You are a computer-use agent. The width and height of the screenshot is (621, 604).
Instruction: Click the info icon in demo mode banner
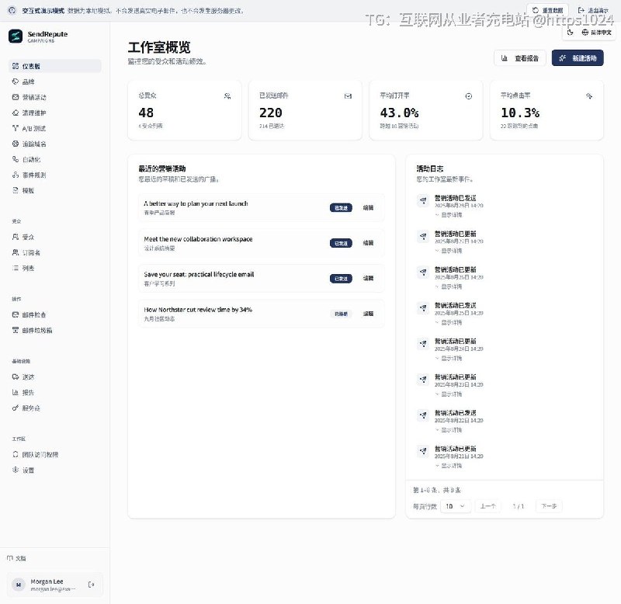[12, 11]
